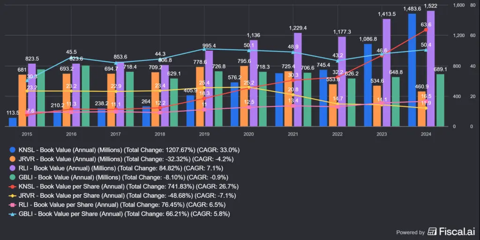
Task: Click the light-blue GBLI per Share legend marker
Action: pyautogui.click(x=13, y=214)
